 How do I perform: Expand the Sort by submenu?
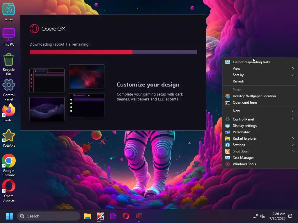pyautogui.click(x=260, y=75)
